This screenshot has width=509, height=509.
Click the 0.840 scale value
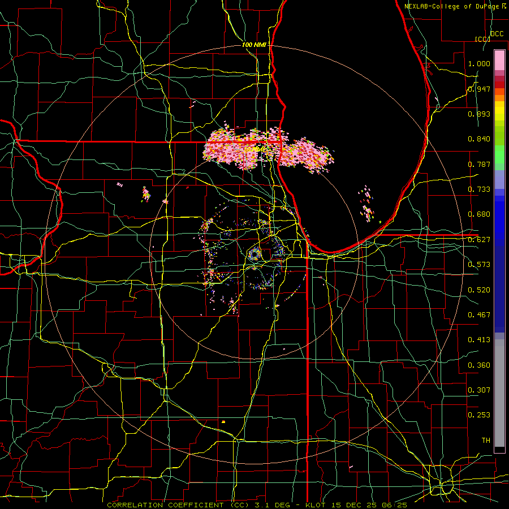pos(479,139)
